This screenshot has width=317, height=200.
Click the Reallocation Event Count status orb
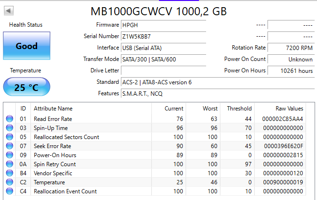(x=10, y=191)
